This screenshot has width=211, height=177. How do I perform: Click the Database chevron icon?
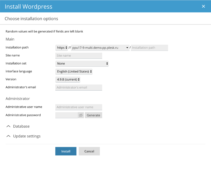point(8,126)
